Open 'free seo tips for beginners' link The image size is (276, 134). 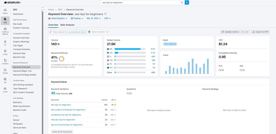click(63, 120)
